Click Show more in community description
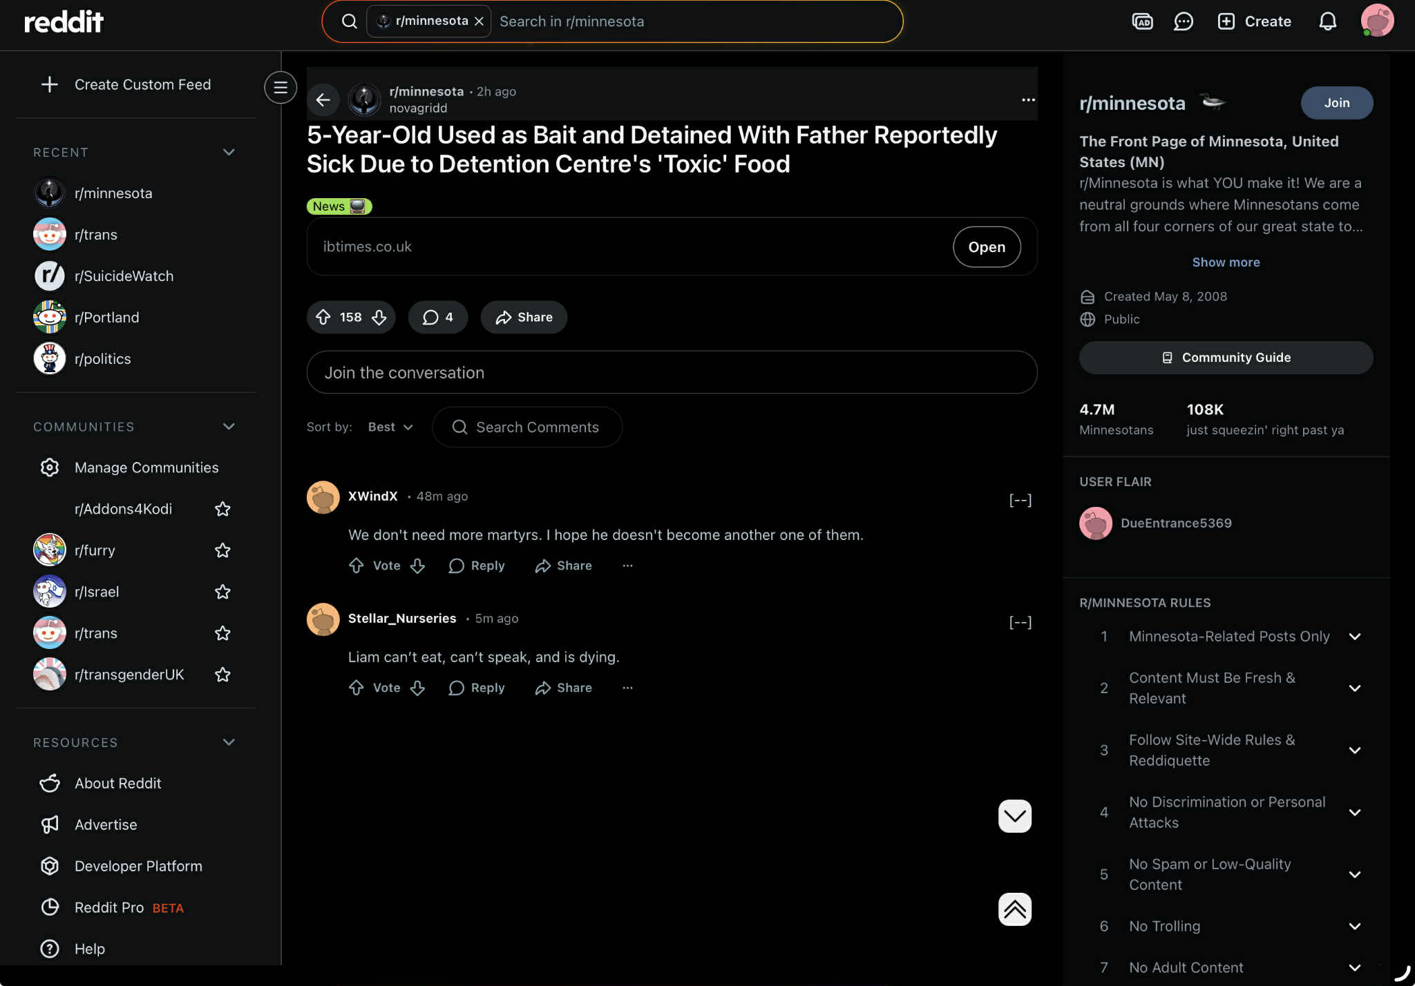1415x986 pixels. 1226,262
